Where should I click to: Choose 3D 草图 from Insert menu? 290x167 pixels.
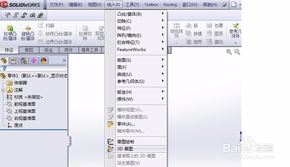136,149
